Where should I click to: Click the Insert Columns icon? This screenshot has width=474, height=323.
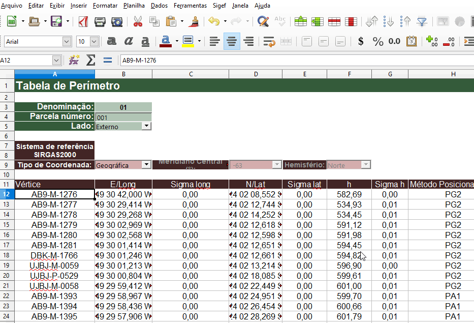(x=318, y=21)
